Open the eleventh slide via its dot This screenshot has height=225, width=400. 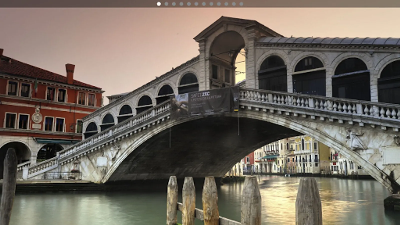234,4
